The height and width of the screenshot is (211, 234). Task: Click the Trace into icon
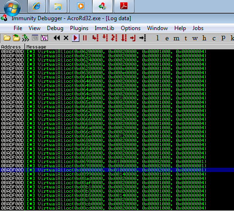(114, 38)
